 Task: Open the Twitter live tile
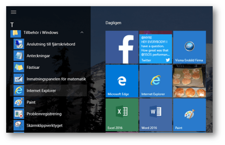point(155,47)
